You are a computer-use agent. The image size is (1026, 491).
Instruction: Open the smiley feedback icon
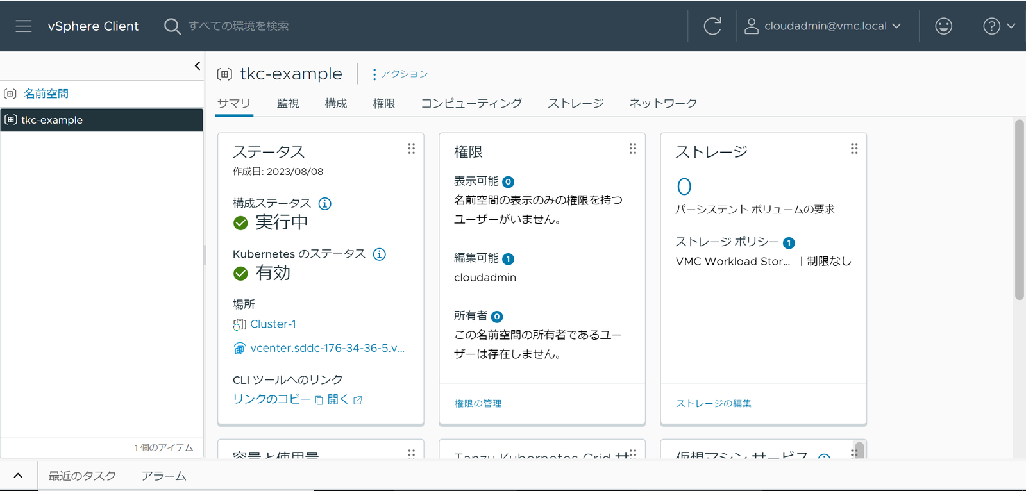coord(943,26)
